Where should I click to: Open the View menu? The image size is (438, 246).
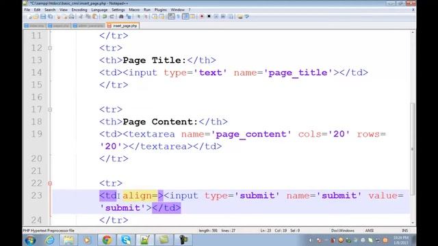click(x=64, y=10)
